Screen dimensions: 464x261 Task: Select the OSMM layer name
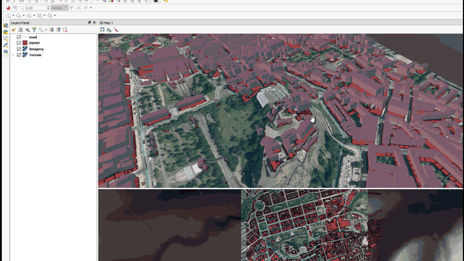(34, 43)
